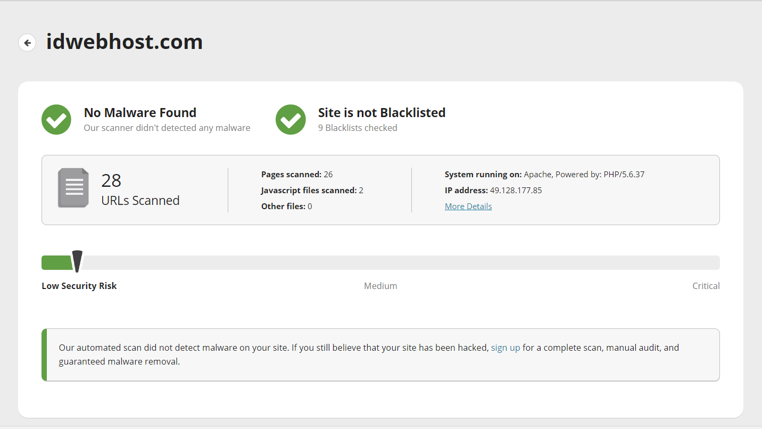Click the Javascript files scanned statistic

coord(312,190)
